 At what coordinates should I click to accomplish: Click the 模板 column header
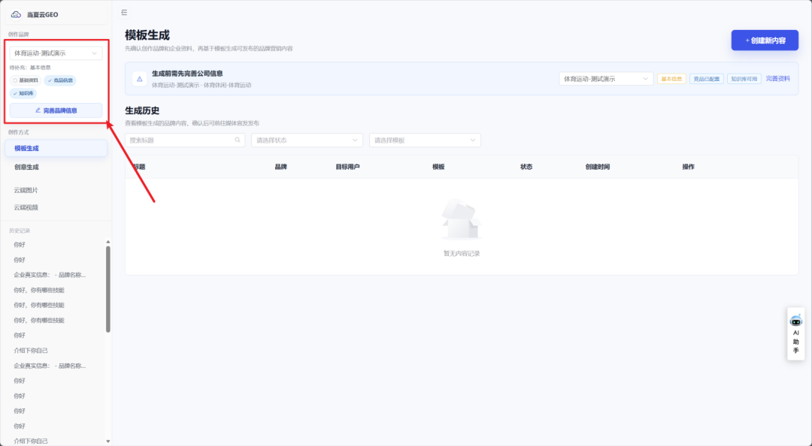click(438, 167)
